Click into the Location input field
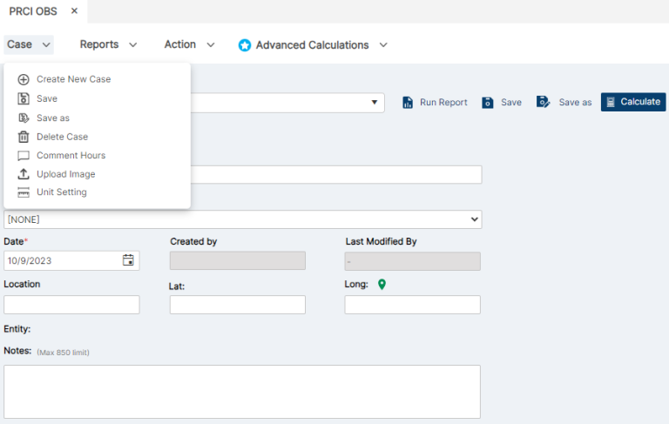Image resolution: width=669 pixels, height=424 pixels. [71, 305]
